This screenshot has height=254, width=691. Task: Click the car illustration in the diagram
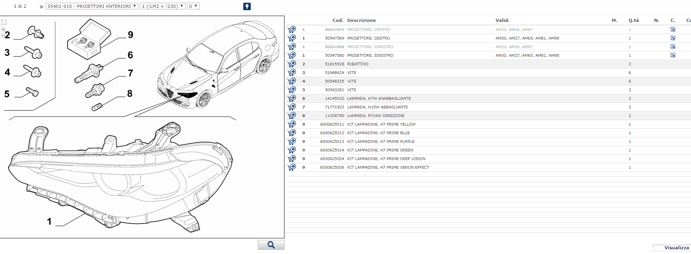point(218,65)
